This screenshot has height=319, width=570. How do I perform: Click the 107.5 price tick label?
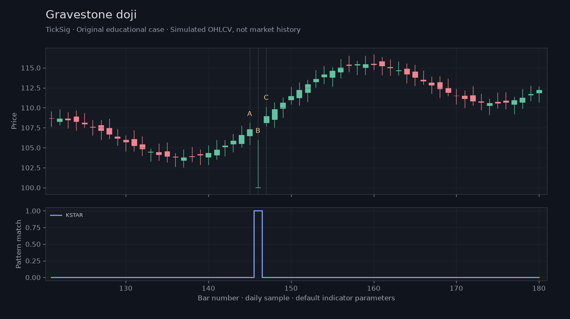[x=31, y=128]
